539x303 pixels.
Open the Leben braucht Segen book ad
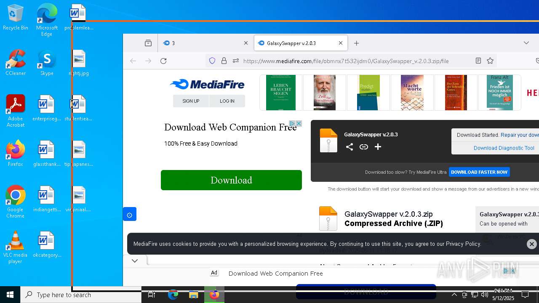[281, 93]
